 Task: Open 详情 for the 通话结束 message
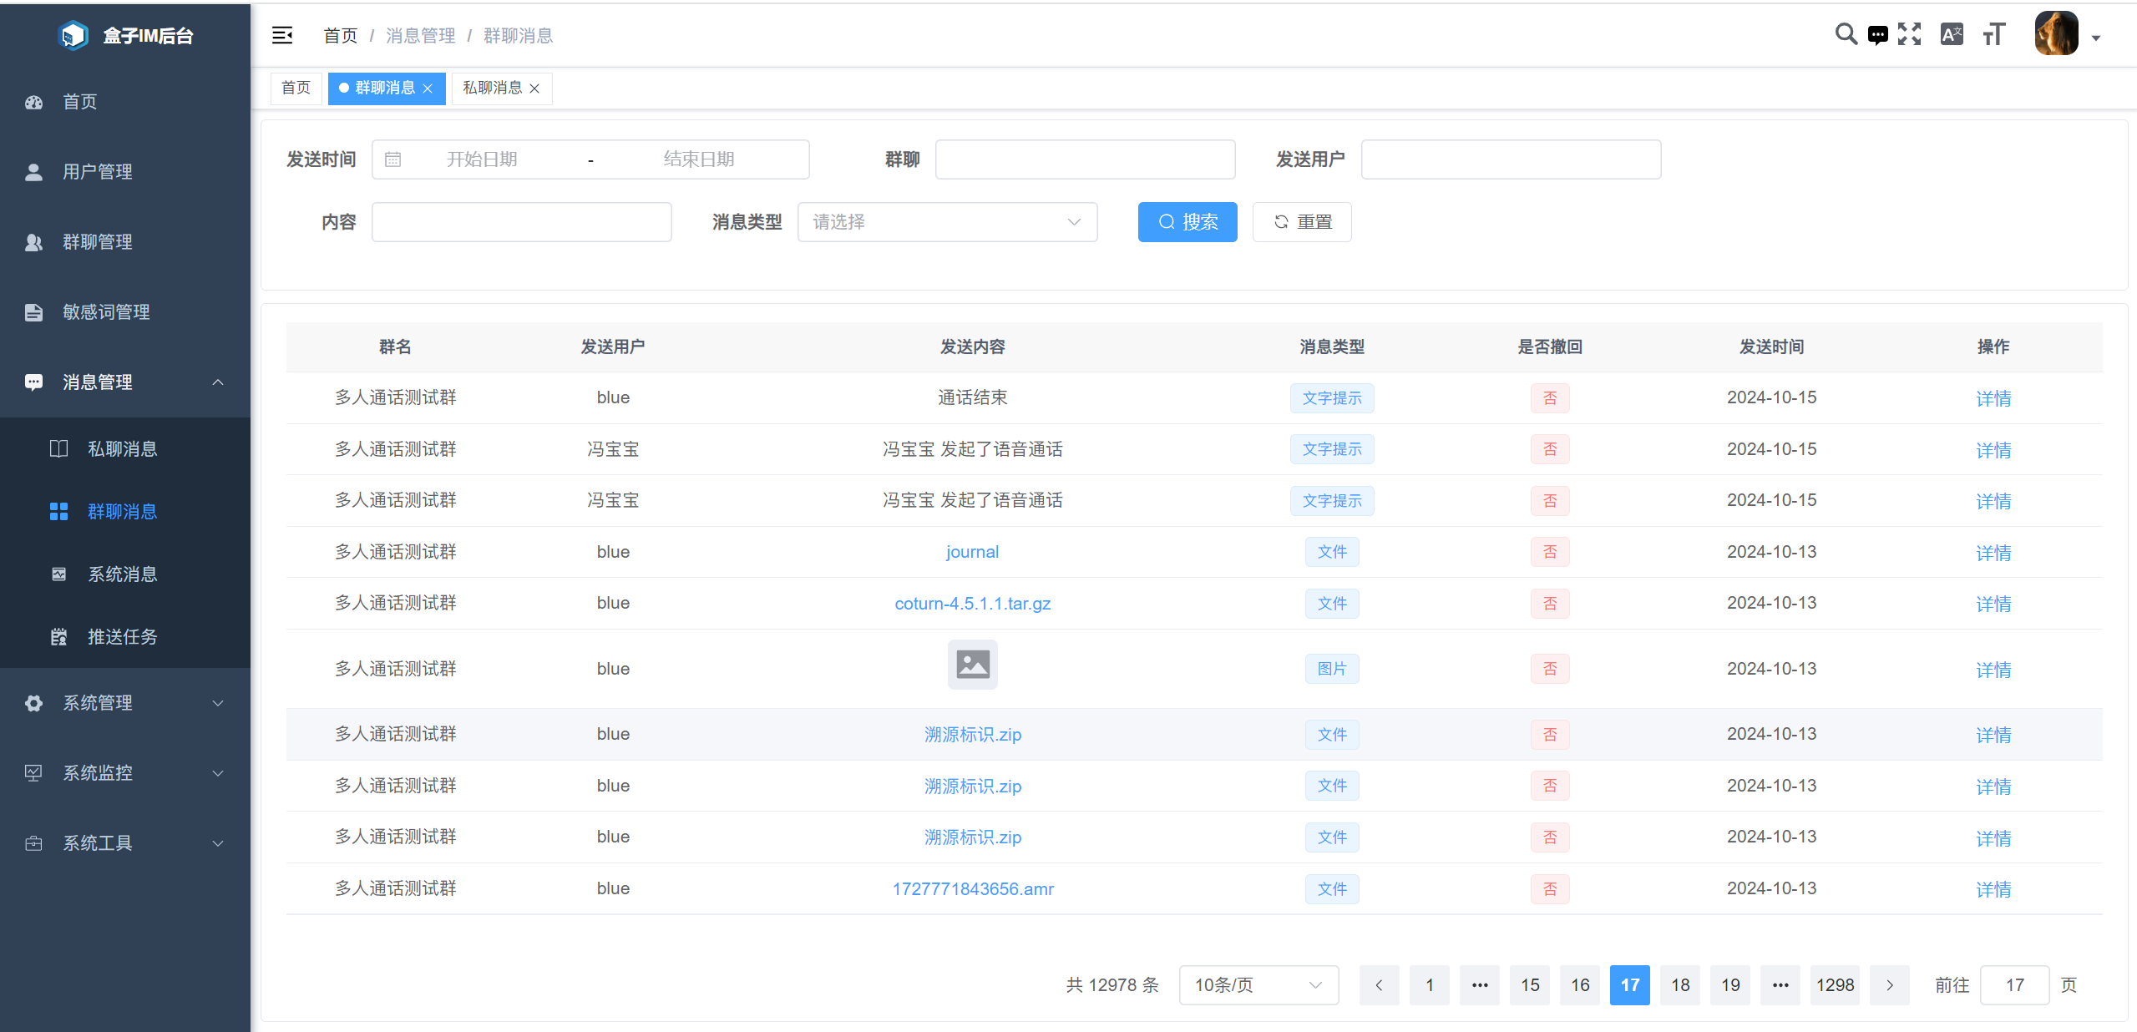(1994, 398)
